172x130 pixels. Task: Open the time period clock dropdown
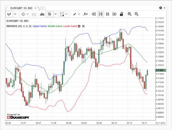tap(25, 14)
